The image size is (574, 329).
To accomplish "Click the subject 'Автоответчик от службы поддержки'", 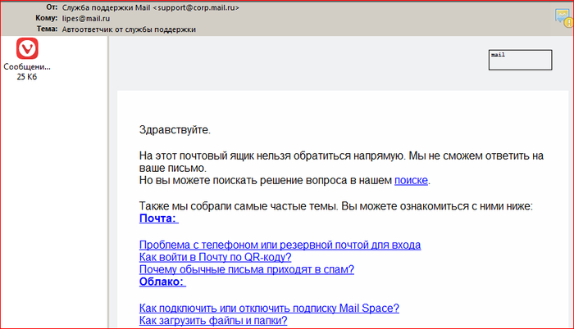I will click(129, 29).
